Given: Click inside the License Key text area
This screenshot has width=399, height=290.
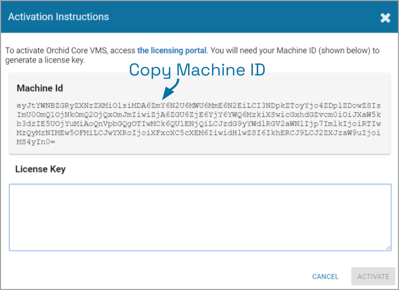Looking at the screenshot, I should [x=200, y=217].
